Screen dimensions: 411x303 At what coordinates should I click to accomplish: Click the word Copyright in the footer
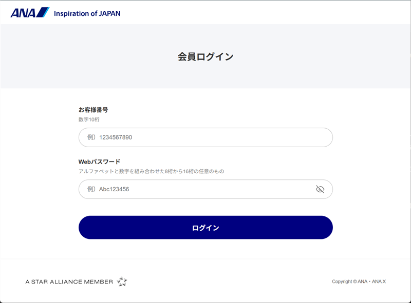342,281
